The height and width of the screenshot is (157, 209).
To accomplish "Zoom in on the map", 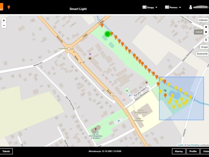I will pos(4,20).
